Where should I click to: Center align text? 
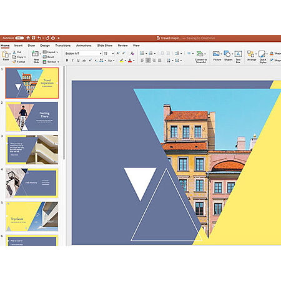148,61
